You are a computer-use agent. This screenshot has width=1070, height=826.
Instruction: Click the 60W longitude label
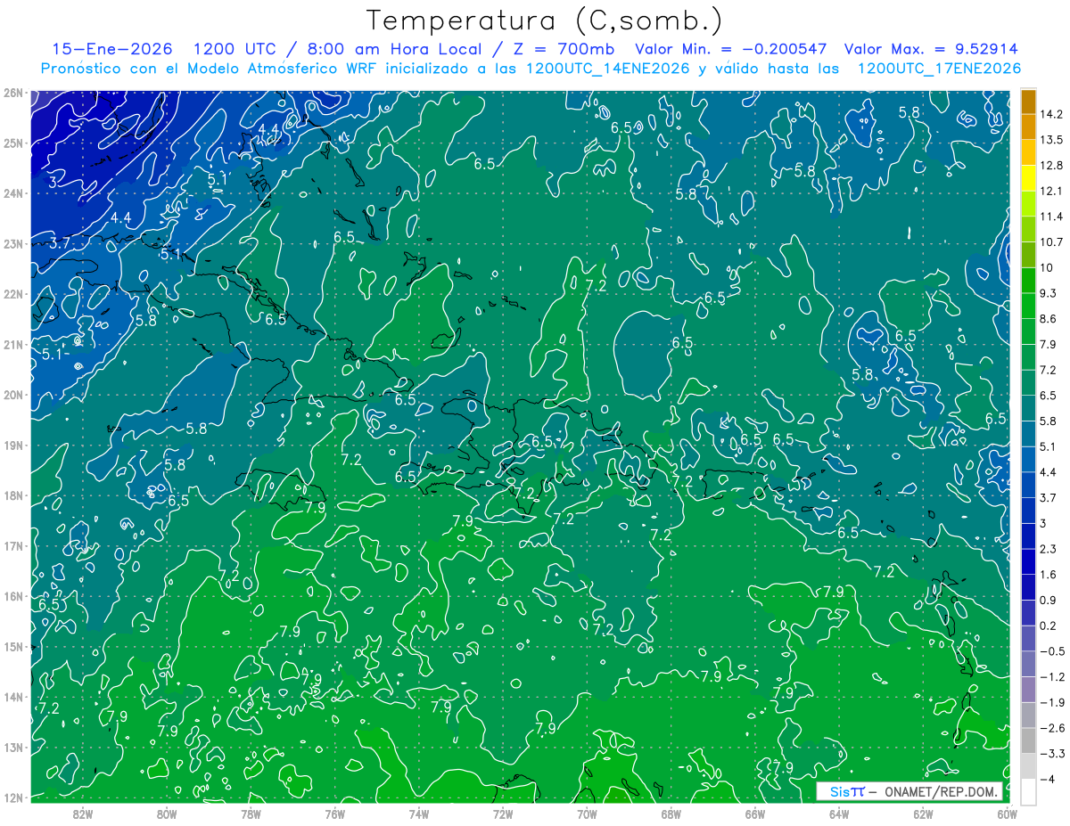pos(1007,814)
